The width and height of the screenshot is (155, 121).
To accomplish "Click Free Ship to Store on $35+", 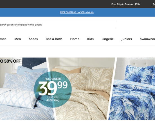I will (125, 4).
